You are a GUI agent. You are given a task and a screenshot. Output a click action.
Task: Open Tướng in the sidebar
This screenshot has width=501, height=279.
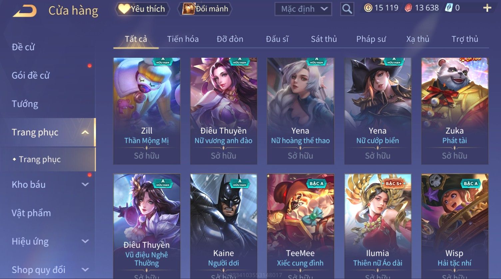coord(25,104)
